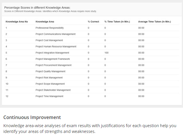Click the Continuous Improvement heading
The height and width of the screenshot is (139, 183).
click(x=32, y=117)
